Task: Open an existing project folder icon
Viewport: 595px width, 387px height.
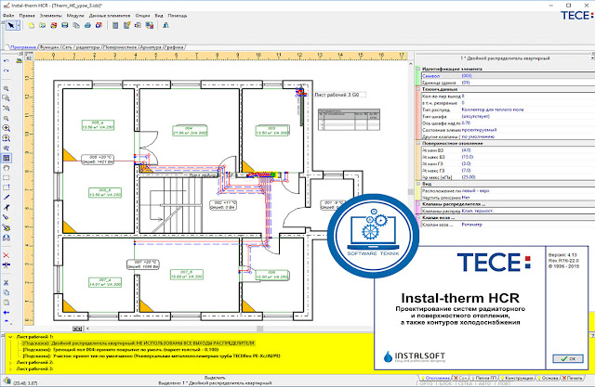Action: pyautogui.click(x=43, y=25)
